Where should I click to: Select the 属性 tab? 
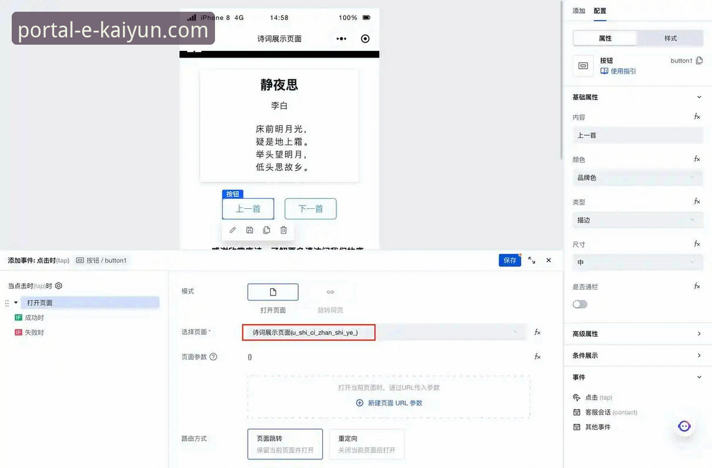(605, 38)
